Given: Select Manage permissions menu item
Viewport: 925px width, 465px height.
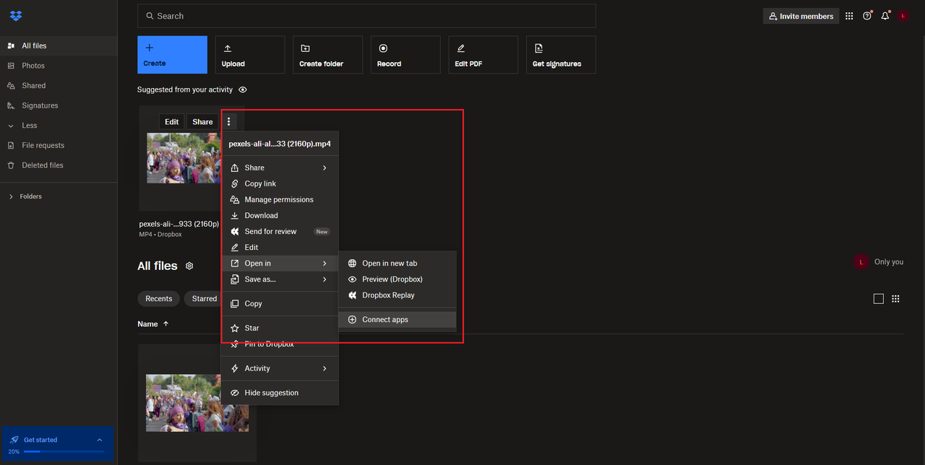Looking at the screenshot, I should [280, 199].
